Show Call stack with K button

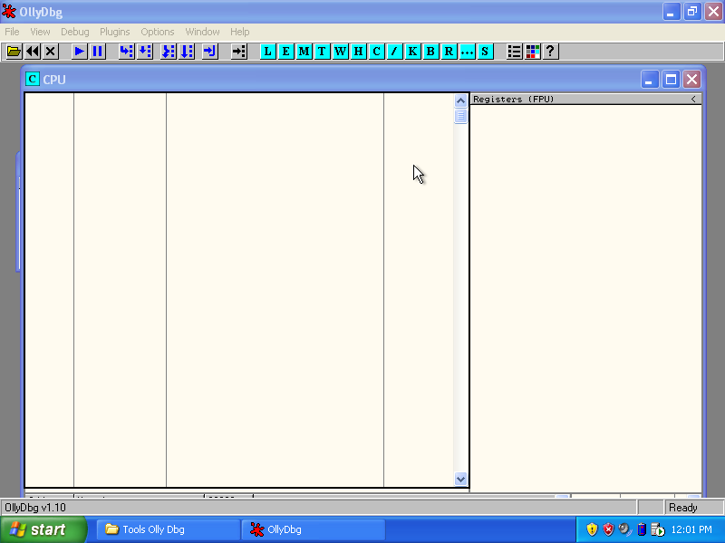[412, 52]
